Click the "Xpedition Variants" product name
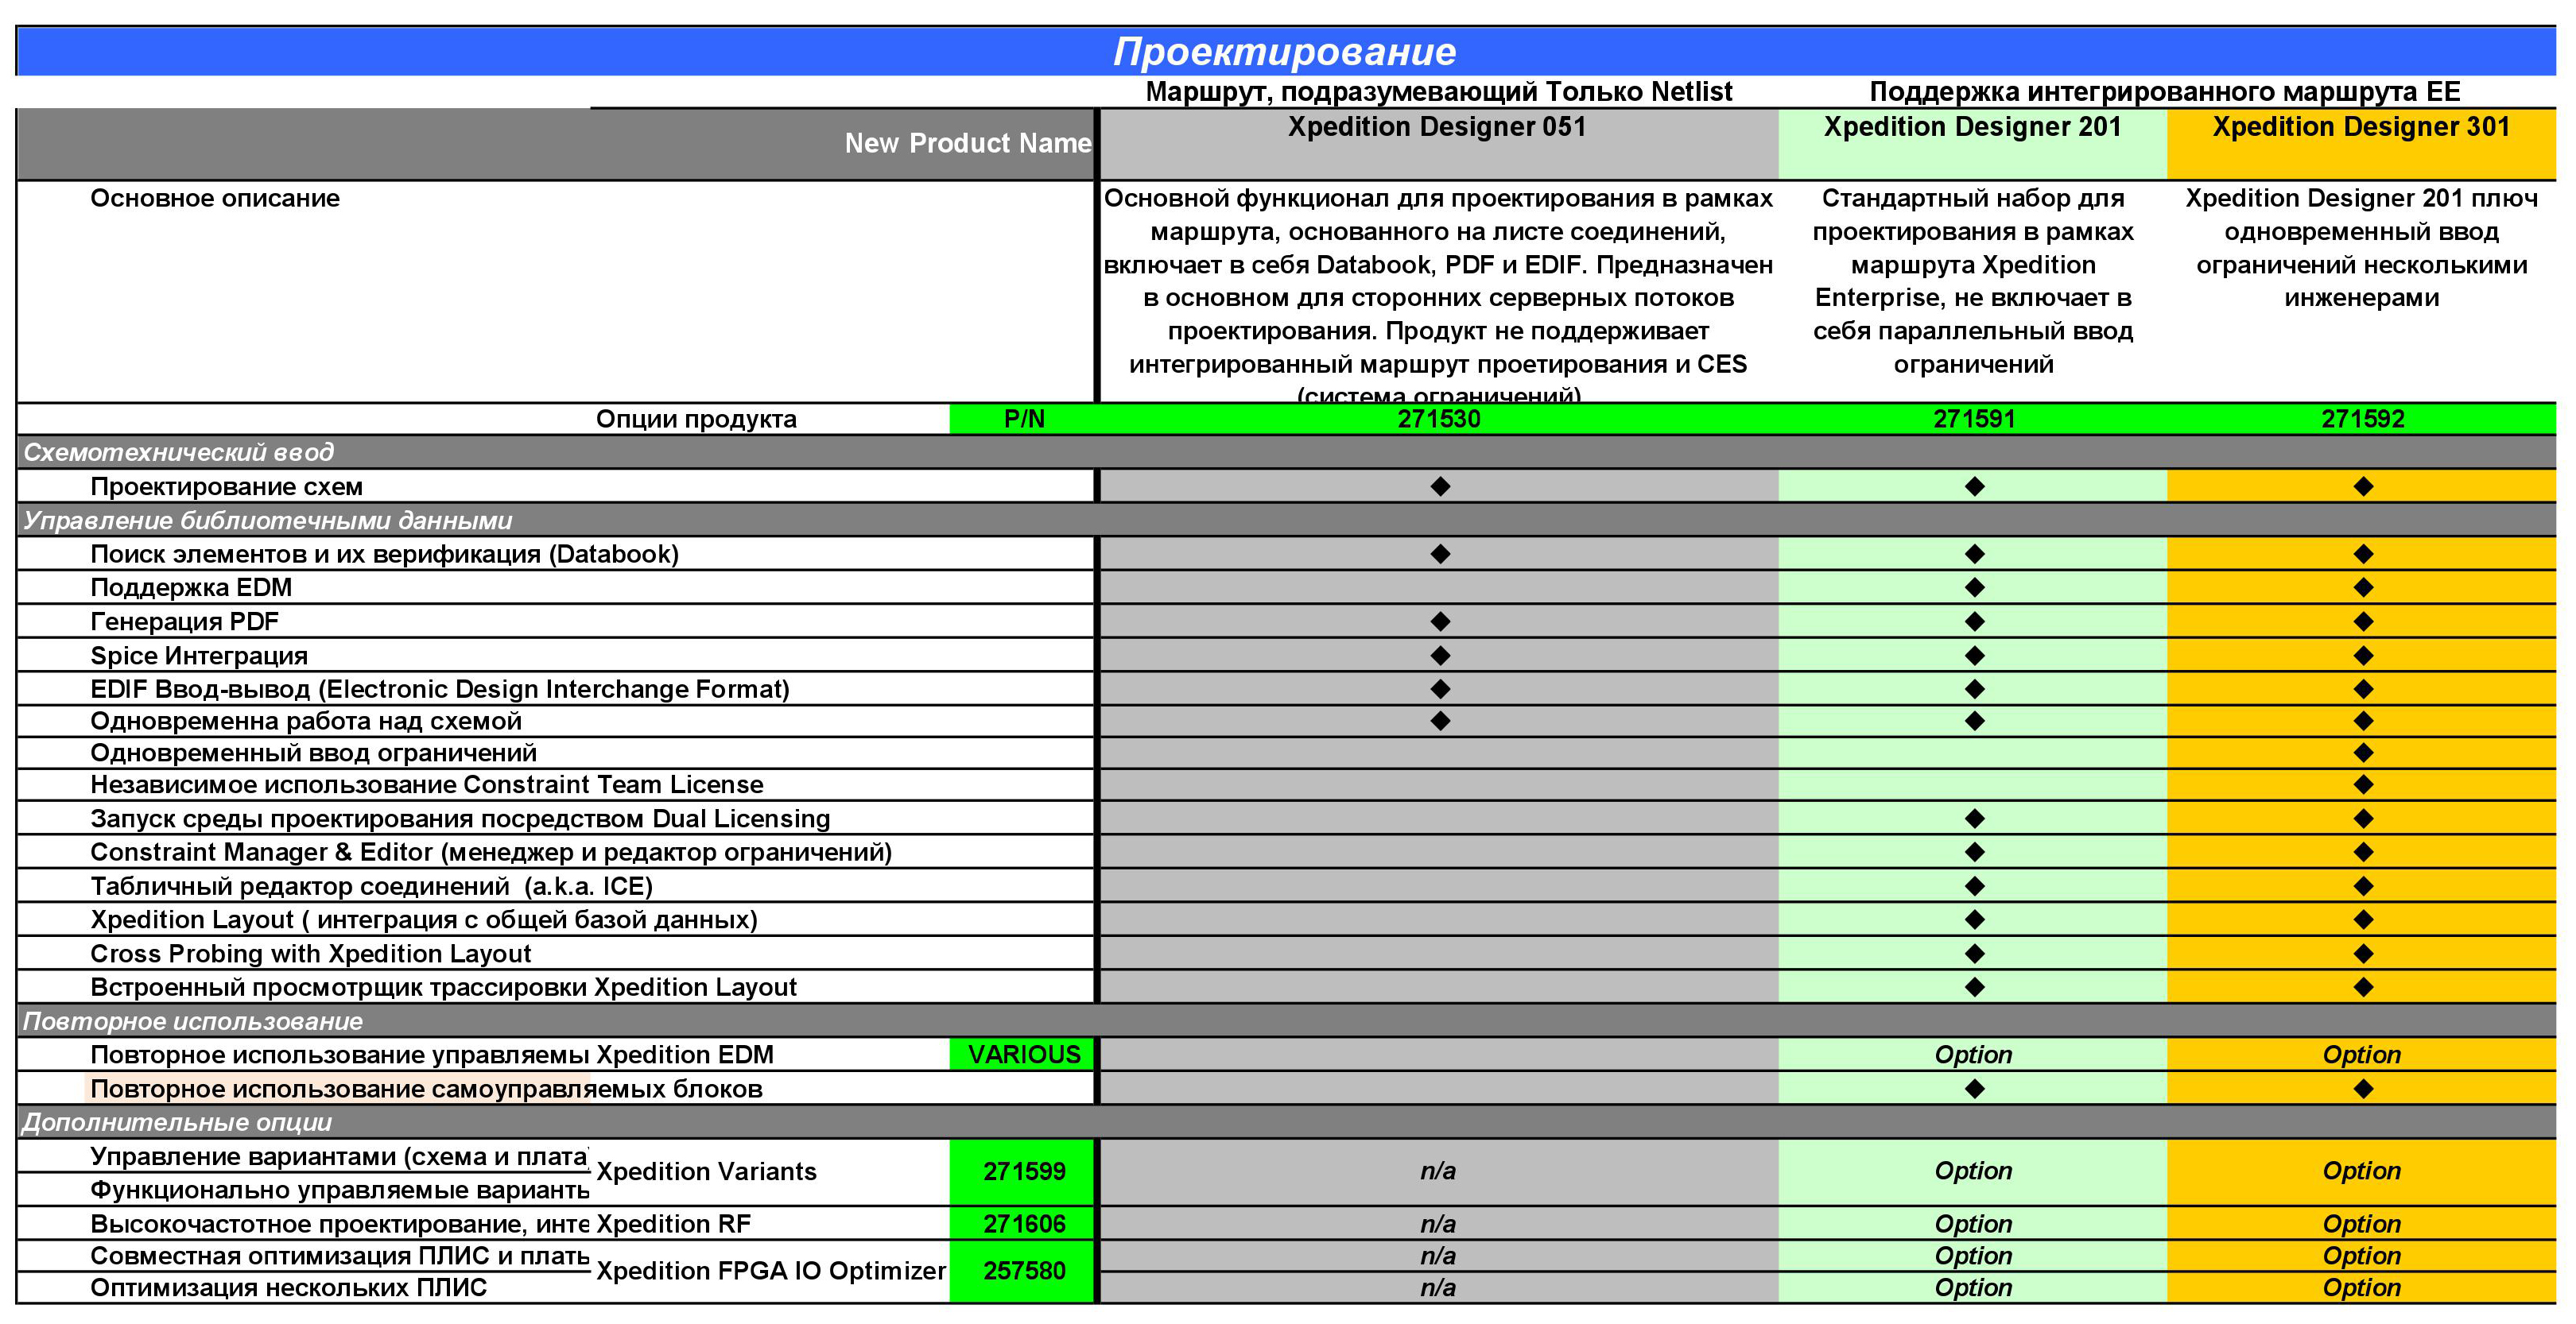 point(706,1171)
